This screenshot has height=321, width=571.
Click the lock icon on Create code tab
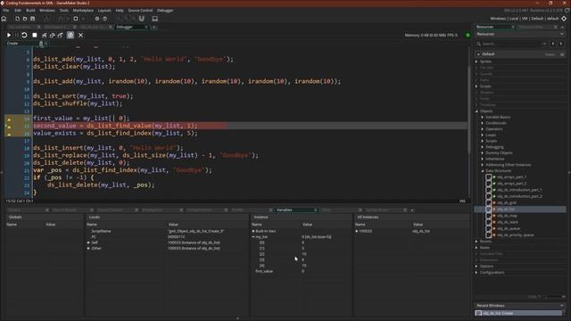[41, 44]
